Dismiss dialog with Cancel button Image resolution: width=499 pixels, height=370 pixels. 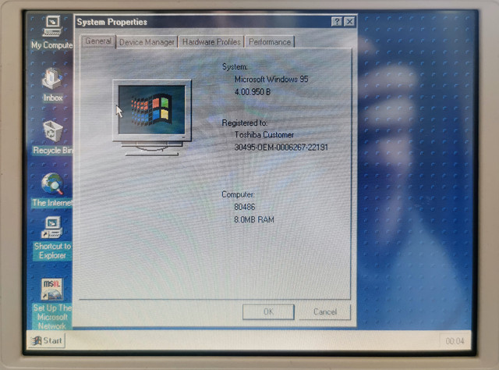[325, 311]
